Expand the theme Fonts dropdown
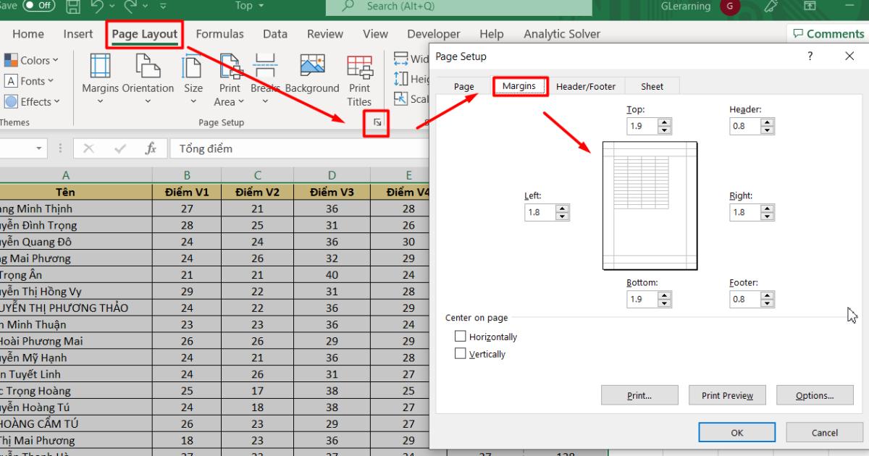 coord(30,81)
